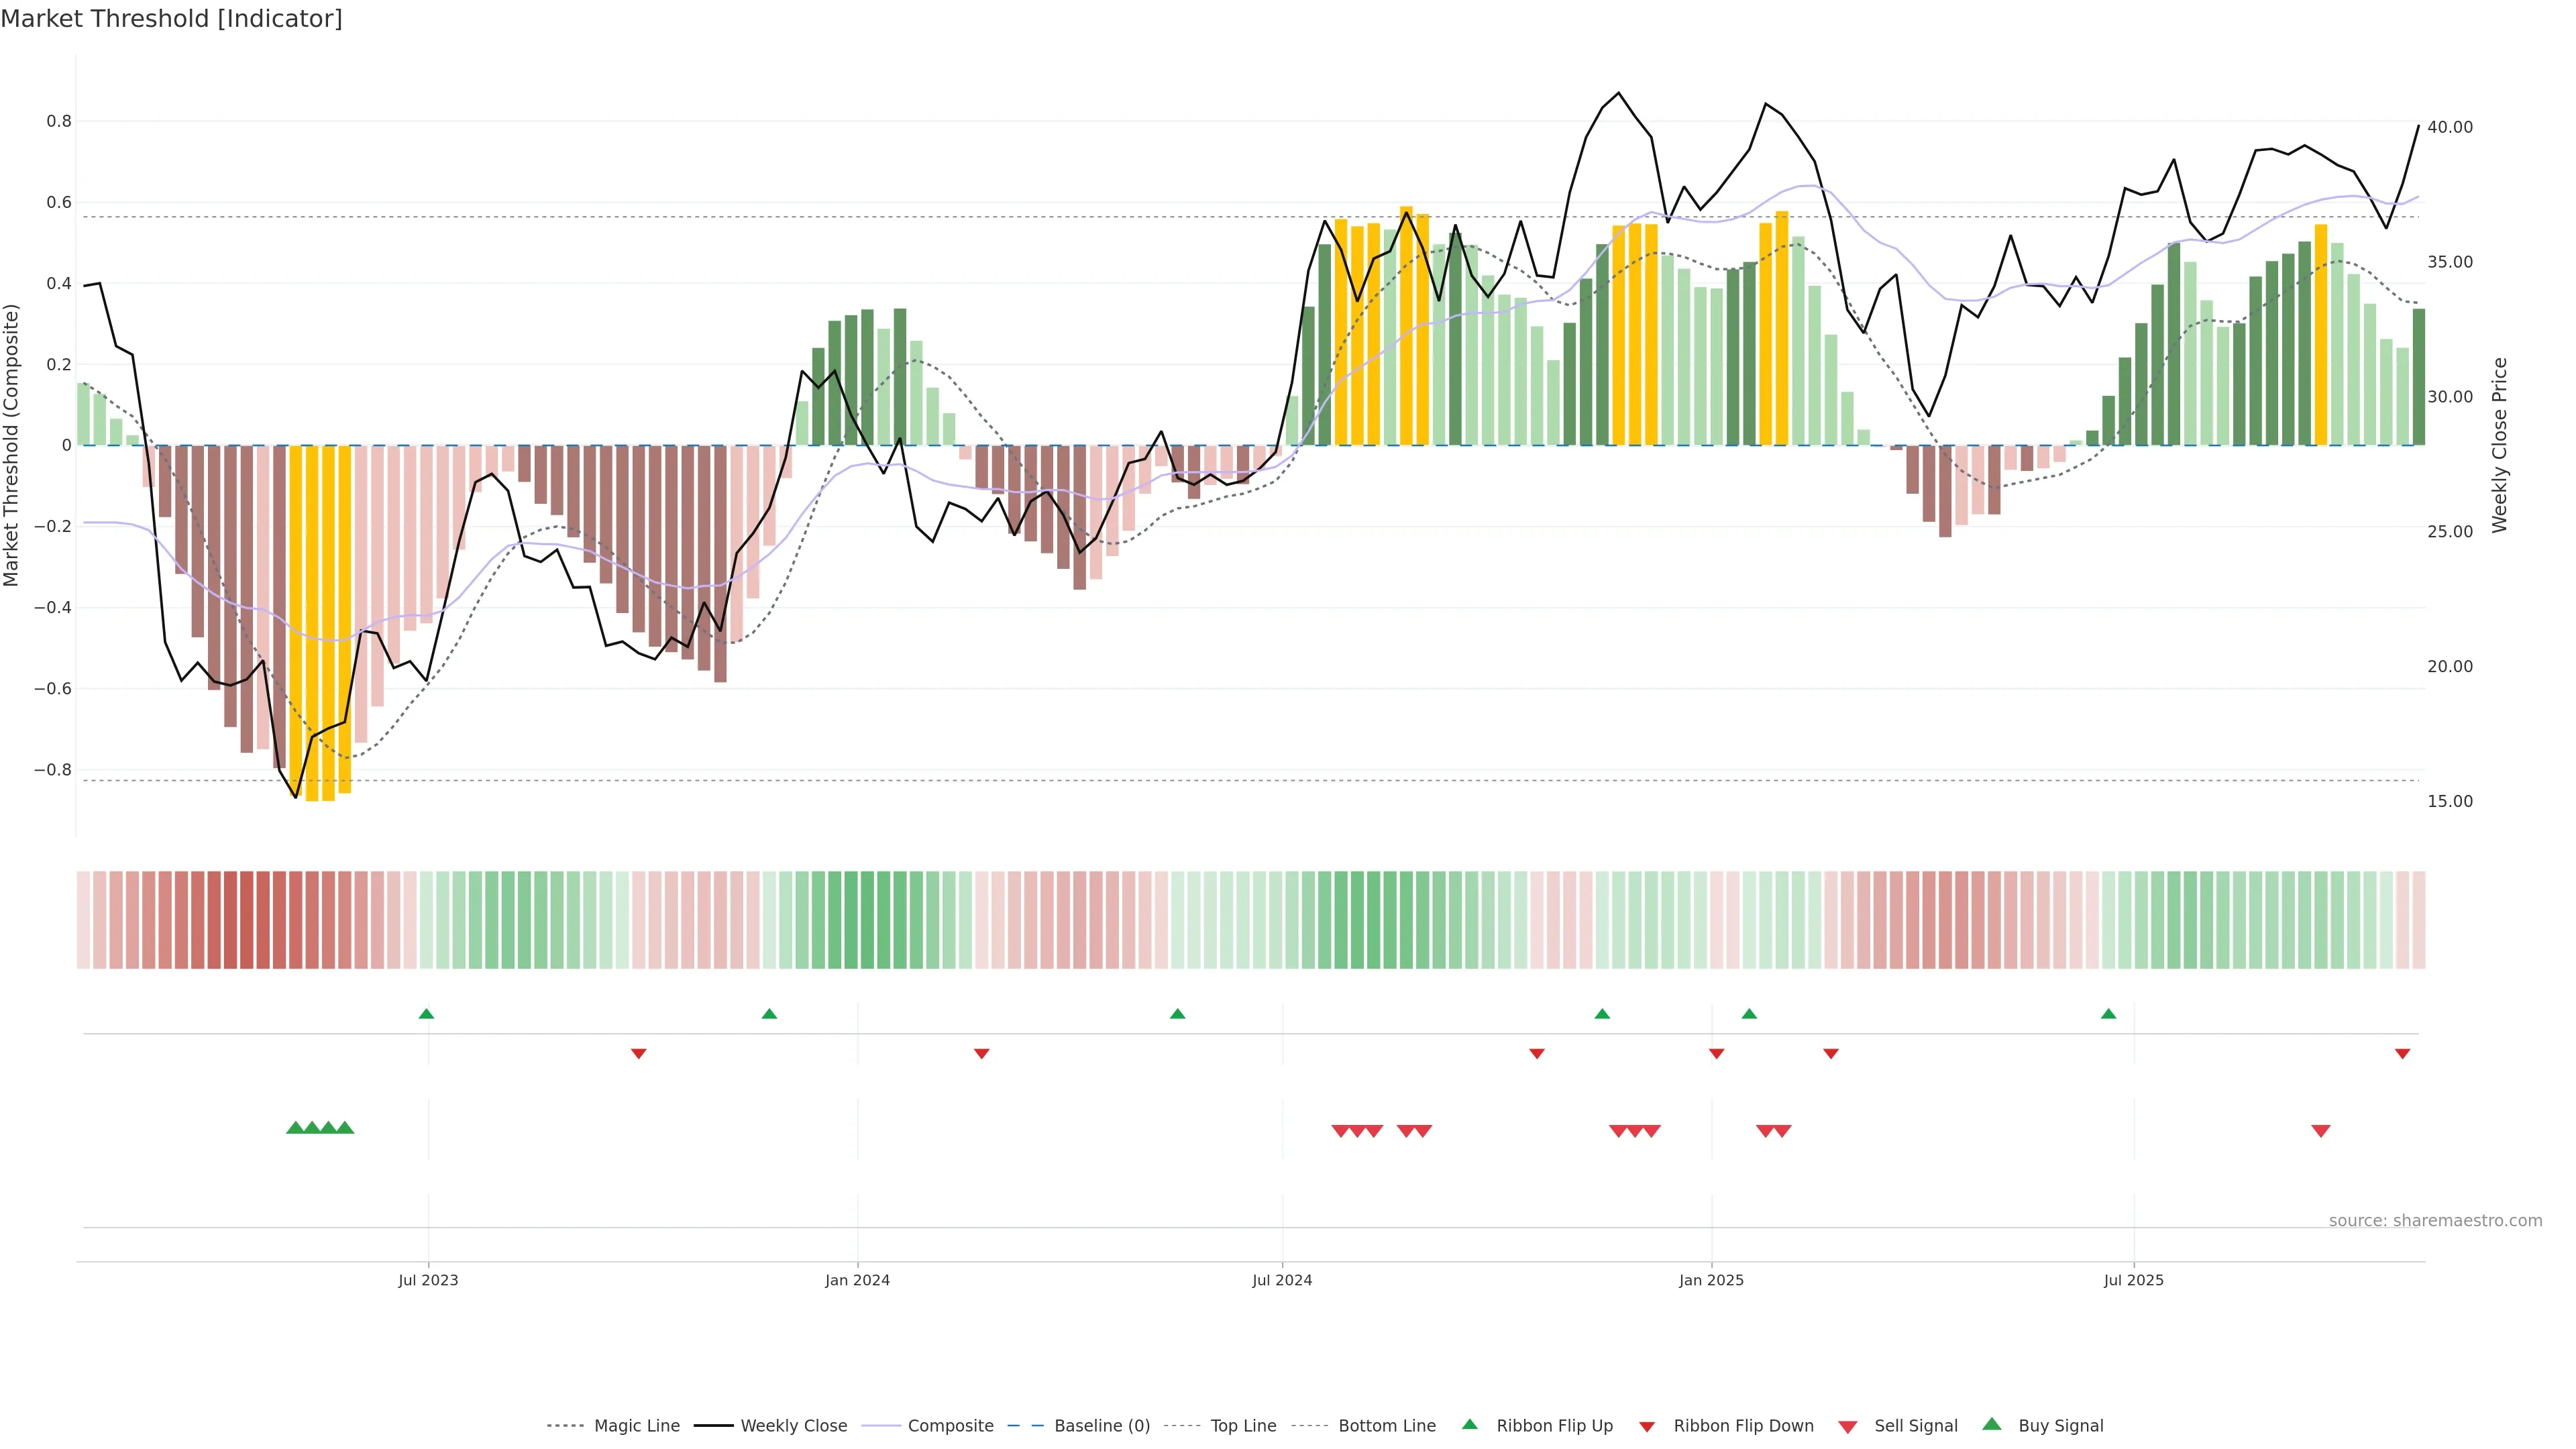Viewport: 2576px width, 1449px height.
Task: Click the darkest red cell in the ribbon heatmap
Action: click(246, 920)
